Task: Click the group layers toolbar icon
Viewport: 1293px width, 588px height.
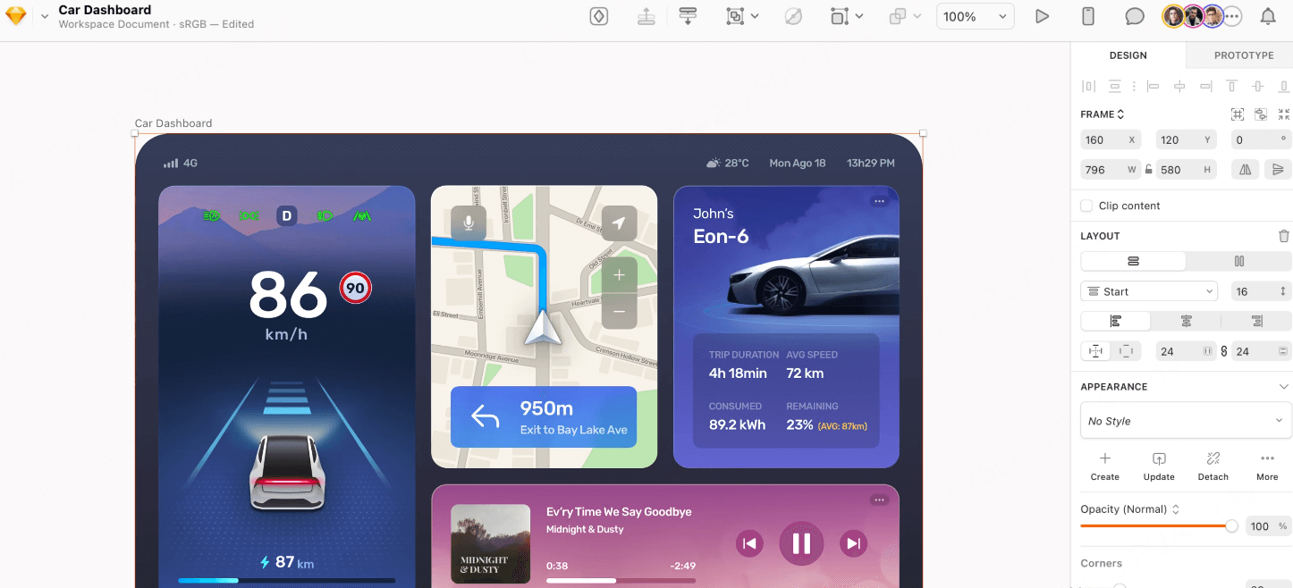Action: [734, 16]
